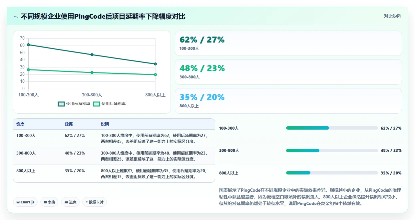This screenshot has width=415, height=220.
Task: Select the 100-300人 cell in the table
Action: [x=26, y=136]
